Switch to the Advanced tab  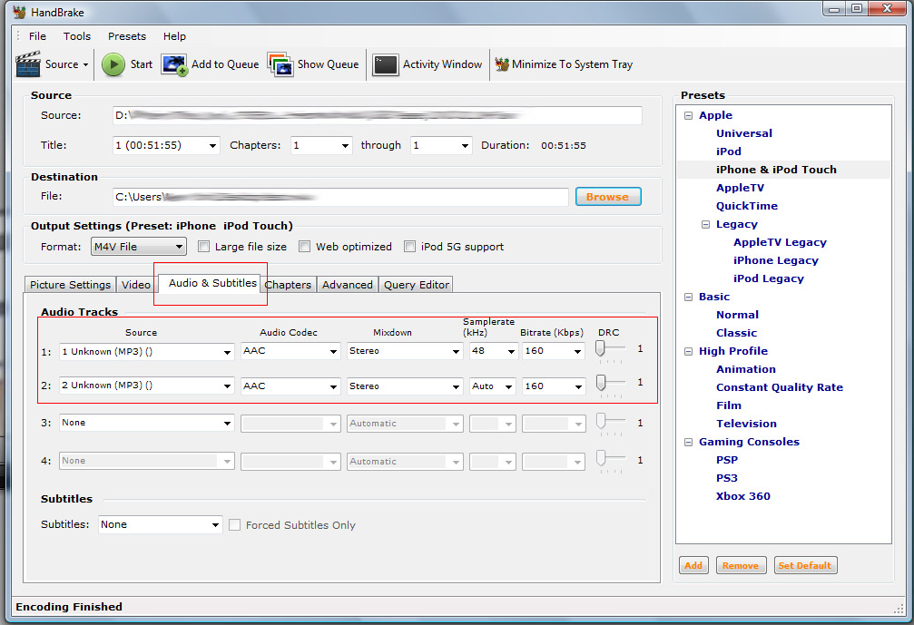[348, 285]
